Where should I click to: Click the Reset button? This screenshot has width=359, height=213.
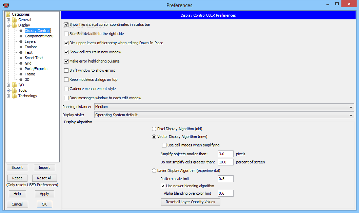pyautogui.click(x=17, y=178)
